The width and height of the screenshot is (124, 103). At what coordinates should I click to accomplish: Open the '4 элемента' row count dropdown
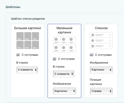[27, 70]
